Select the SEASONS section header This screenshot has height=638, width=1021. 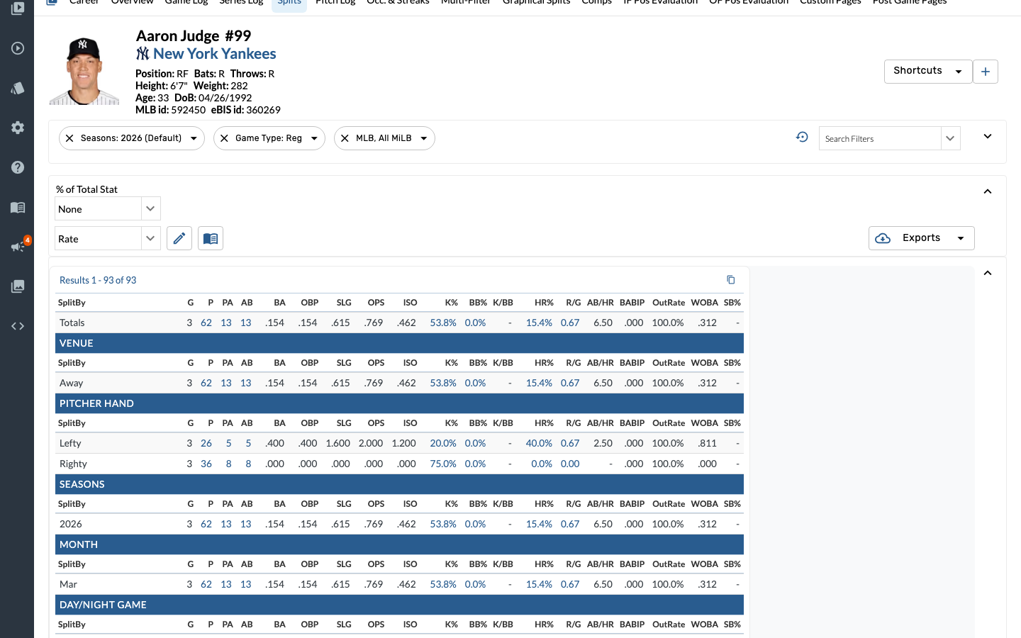click(x=399, y=484)
